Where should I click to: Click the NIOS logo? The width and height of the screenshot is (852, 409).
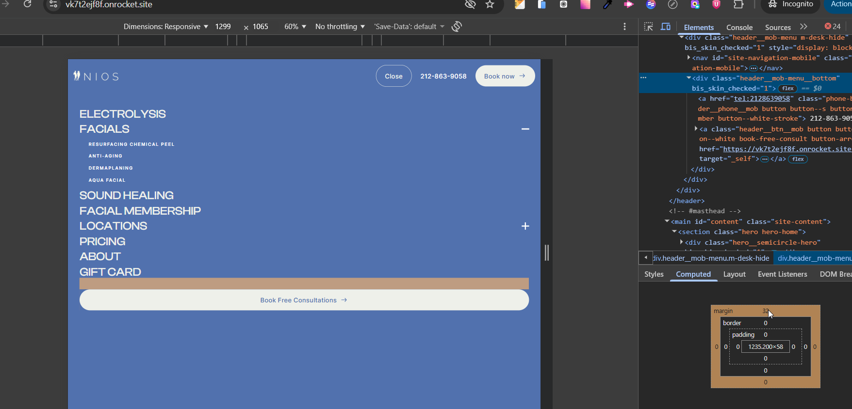[x=96, y=76]
